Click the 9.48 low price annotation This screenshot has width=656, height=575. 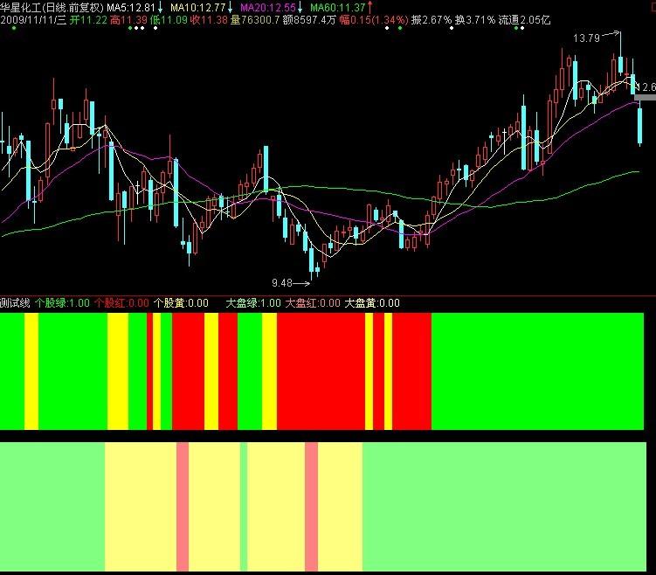pos(282,283)
